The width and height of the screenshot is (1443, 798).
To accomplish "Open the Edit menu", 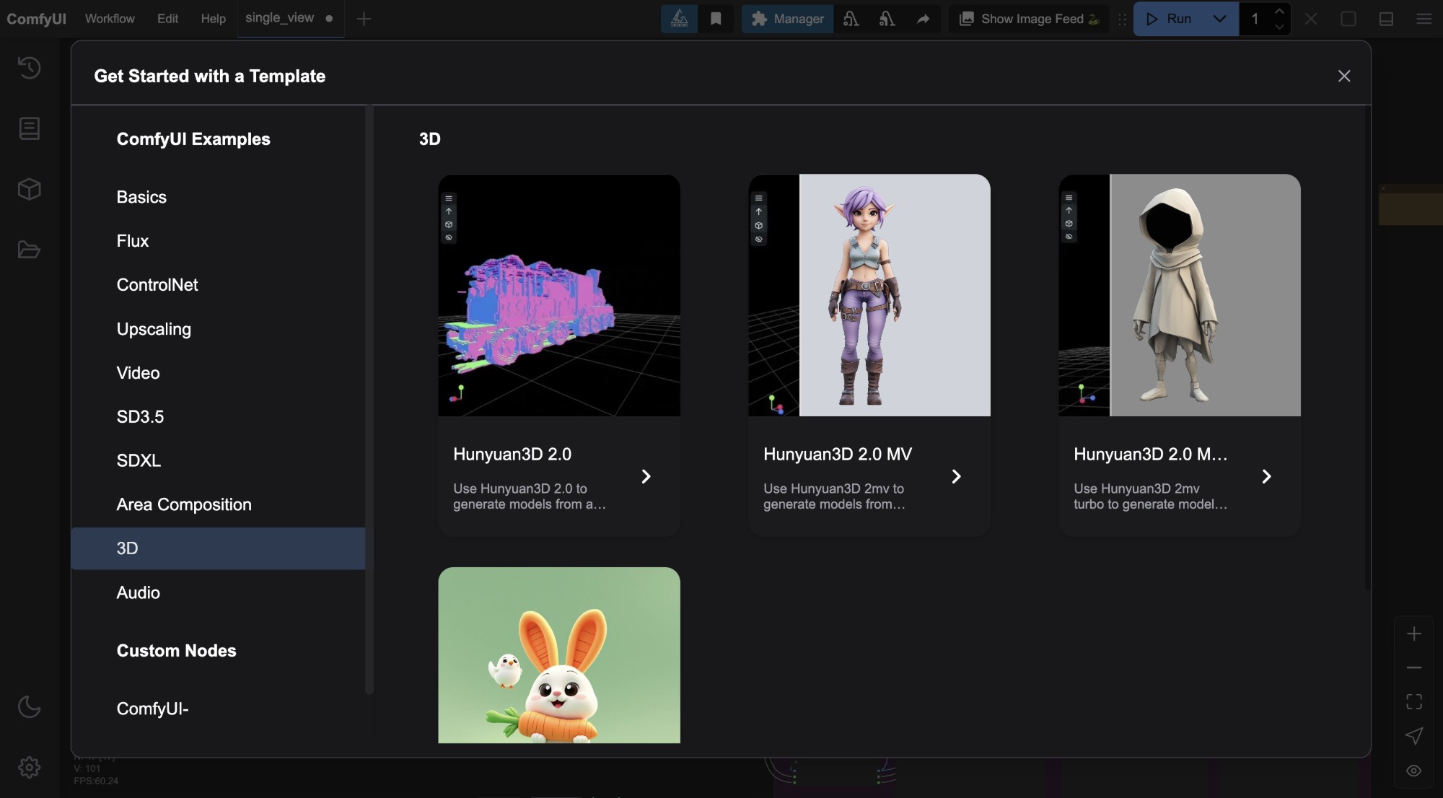I will tap(167, 19).
